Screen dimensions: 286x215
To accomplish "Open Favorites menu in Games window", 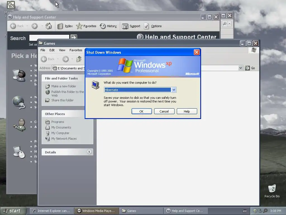I will click(x=76, y=50).
